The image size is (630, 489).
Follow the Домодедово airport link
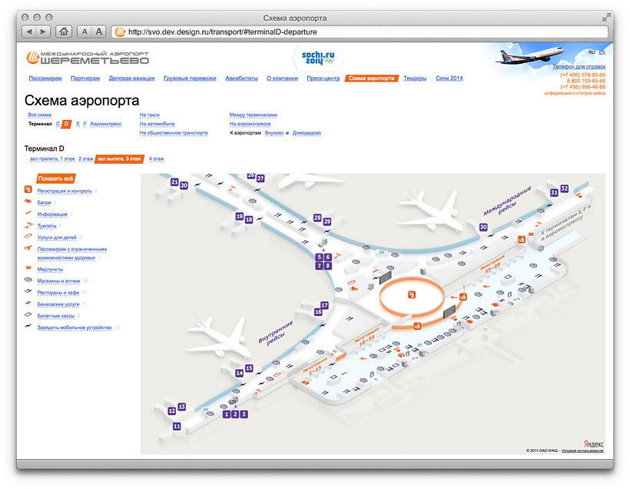click(307, 133)
